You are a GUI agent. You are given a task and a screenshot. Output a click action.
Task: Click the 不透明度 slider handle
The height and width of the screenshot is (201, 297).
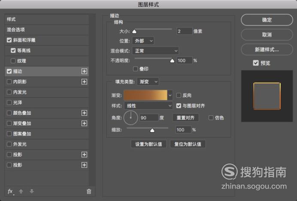tap(172, 61)
